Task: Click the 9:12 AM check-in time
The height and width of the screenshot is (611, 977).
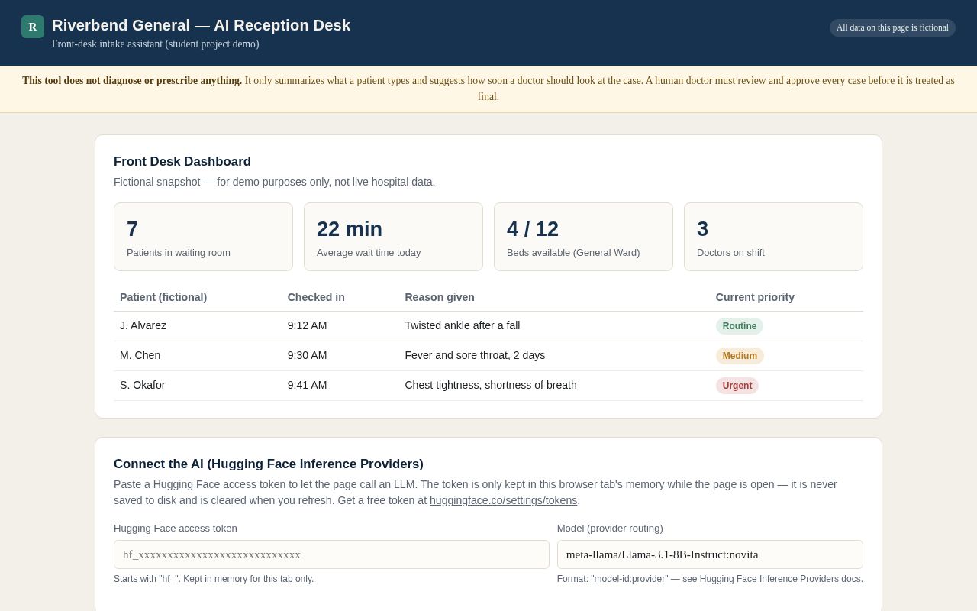Action: click(x=307, y=325)
